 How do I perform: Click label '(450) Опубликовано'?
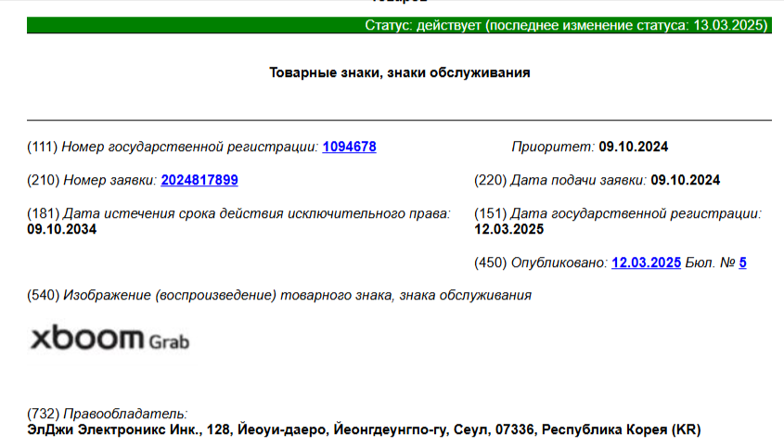click(541, 262)
